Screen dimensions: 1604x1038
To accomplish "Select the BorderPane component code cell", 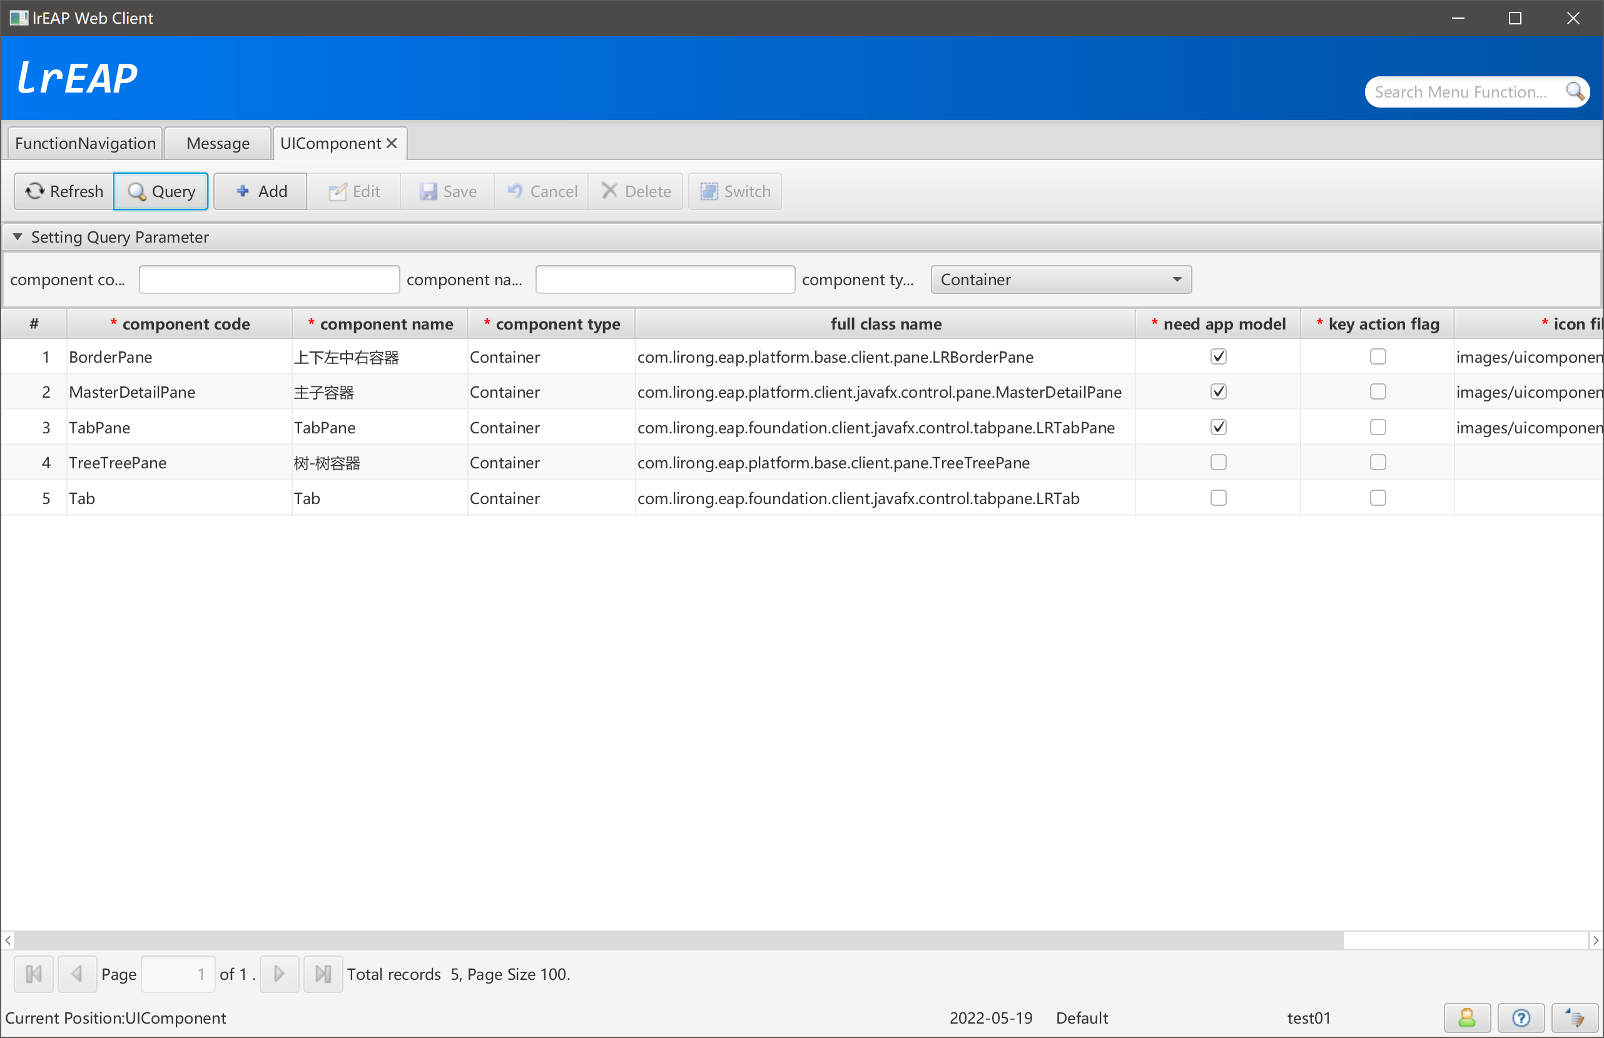I will (x=180, y=357).
